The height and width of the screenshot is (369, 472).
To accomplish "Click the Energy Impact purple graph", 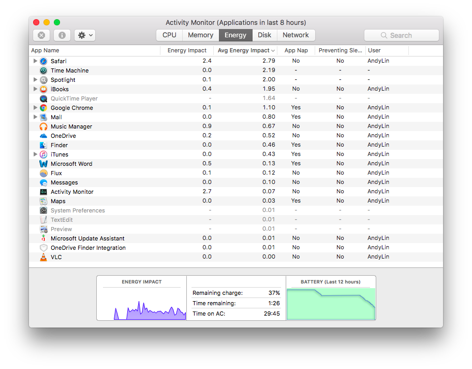I will (150, 310).
